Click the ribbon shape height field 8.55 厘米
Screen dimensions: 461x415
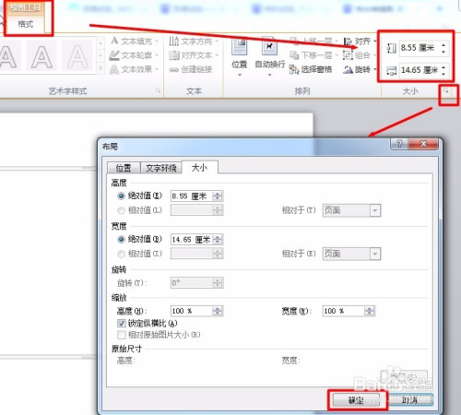(420, 48)
